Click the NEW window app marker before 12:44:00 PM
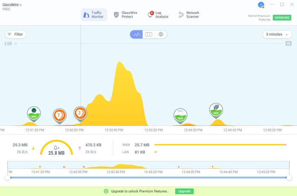The image size is (297, 196). [180, 116]
